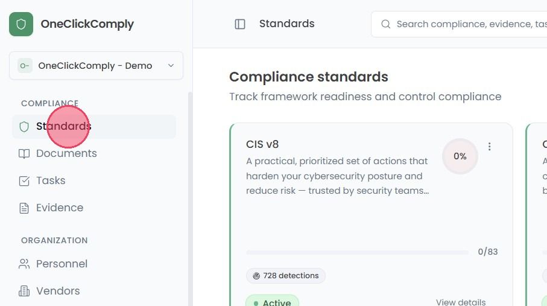This screenshot has height=306, width=547.
Task: Go to Documents in the sidebar
Action: [66, 153]
